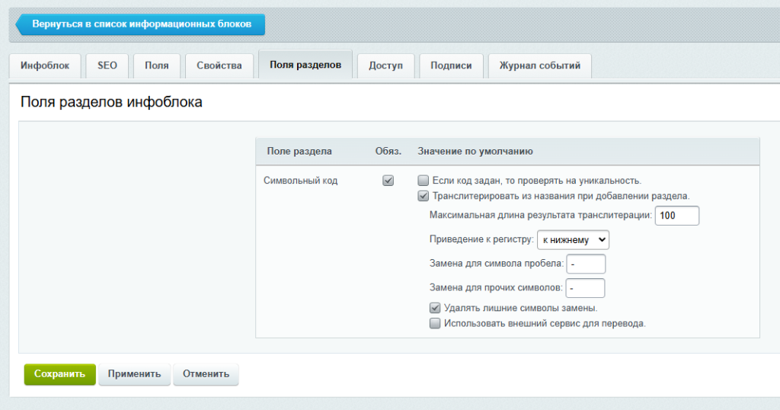Switch to the Подписи tab
The height and width of the screenshot is (410, 780).
(x=451, y=66)
